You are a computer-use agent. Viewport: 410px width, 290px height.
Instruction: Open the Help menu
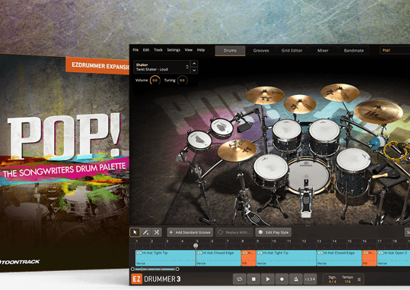pyautogui.click(x=201, y=50)
